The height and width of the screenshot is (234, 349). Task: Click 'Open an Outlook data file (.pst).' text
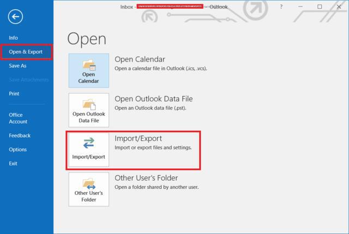point(151,108)
